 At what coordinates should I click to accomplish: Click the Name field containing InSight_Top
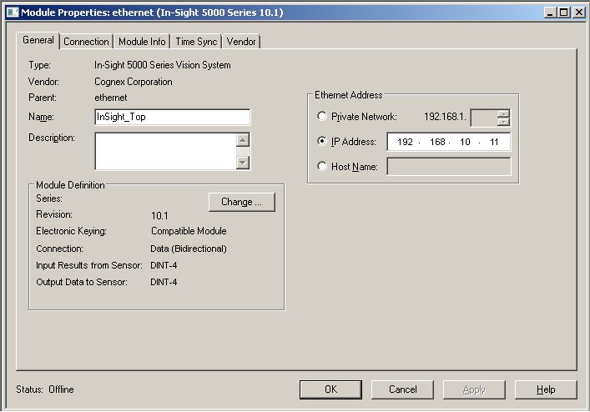(x=172, y=117)
